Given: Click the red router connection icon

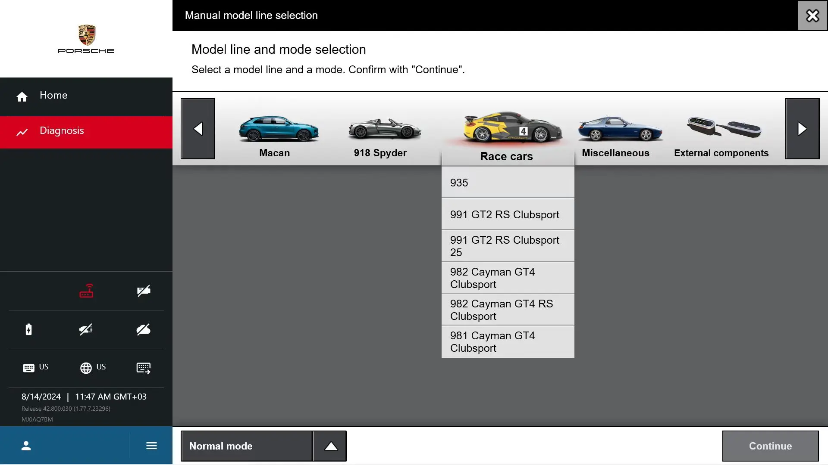Looking at the screenshot, I should [86, 291].
